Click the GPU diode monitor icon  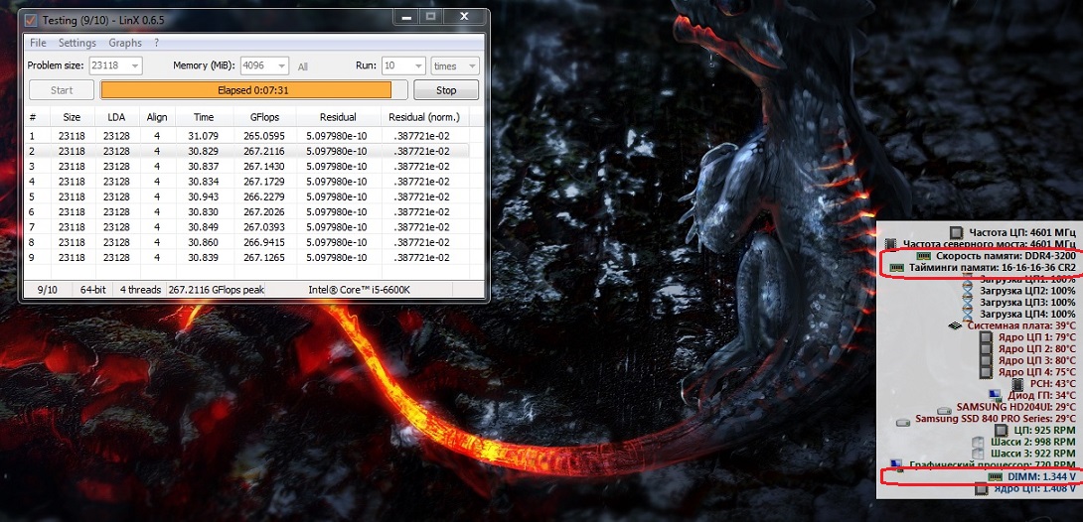[x=997, y=395]
